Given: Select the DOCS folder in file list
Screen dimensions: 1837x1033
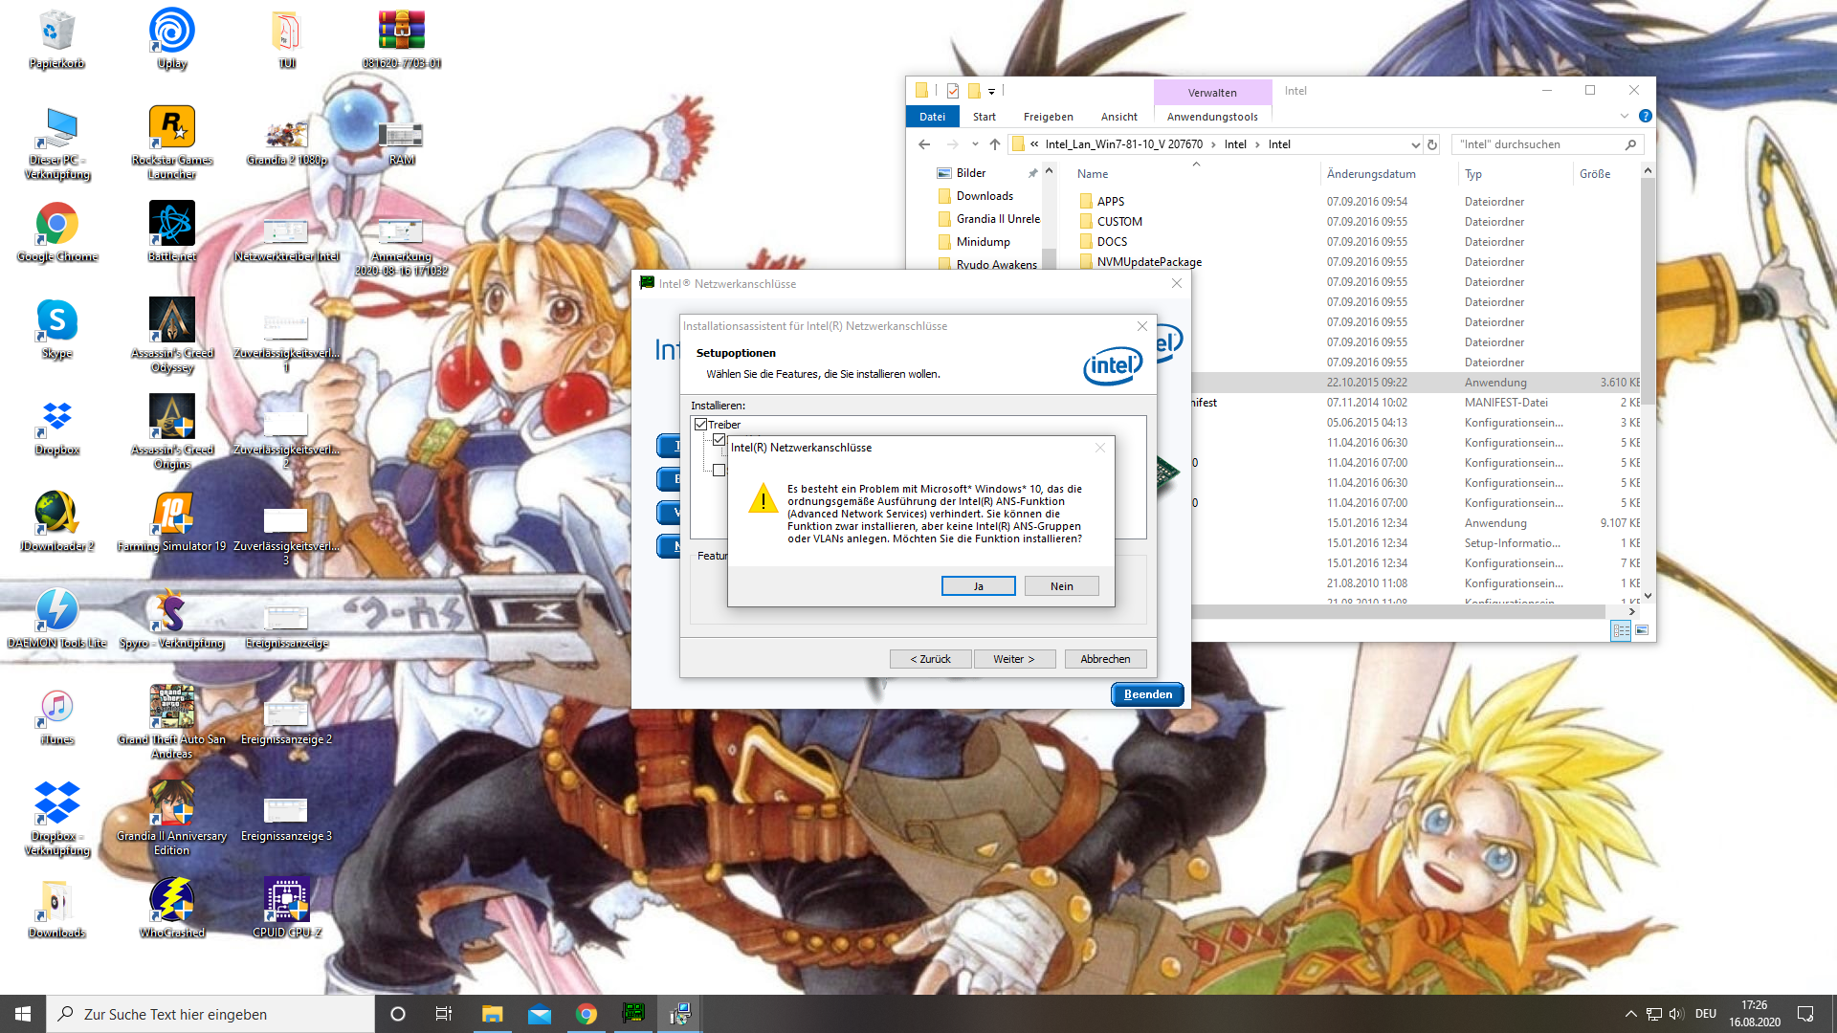Looking at the screenshot, I should pos(1112,242).
